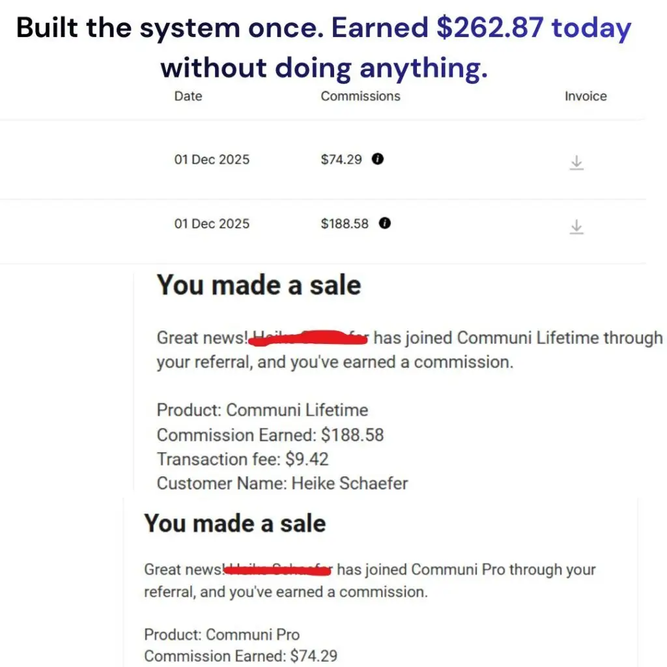Click the "Commission Earned: $188.58" line
The width and height of the screenshot is (667, 667).
click(x=270, y=435)
